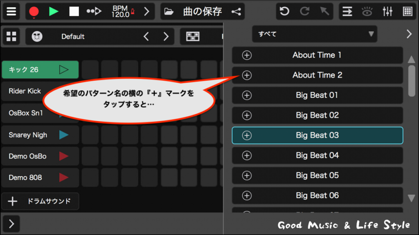The height and width of the screenshot is (235, 419).
Task: Open the hamburger main menu
Action: click(11, 11)
